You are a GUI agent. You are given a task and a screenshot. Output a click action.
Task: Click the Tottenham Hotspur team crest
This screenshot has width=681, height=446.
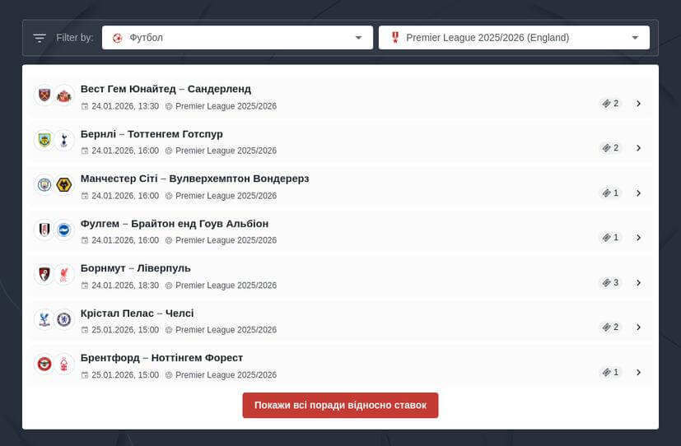64,140
